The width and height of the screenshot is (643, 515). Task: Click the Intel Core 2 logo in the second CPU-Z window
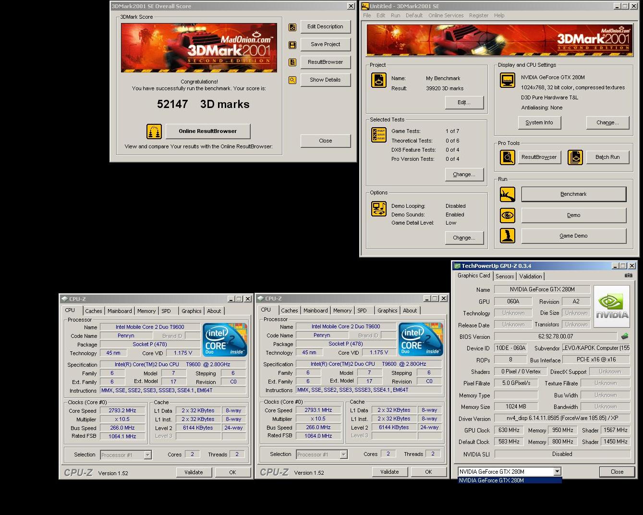coord(421,339)
